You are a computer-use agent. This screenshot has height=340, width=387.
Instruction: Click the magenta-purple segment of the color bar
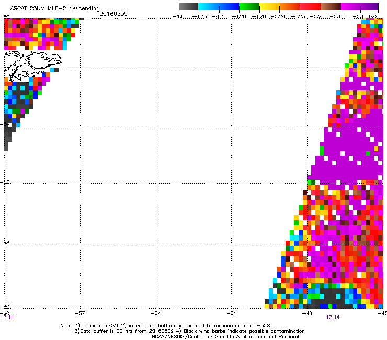360,6
